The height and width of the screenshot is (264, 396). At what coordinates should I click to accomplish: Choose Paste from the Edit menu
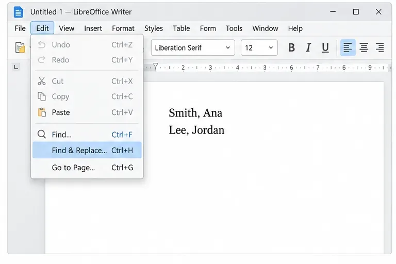[87, 112]
